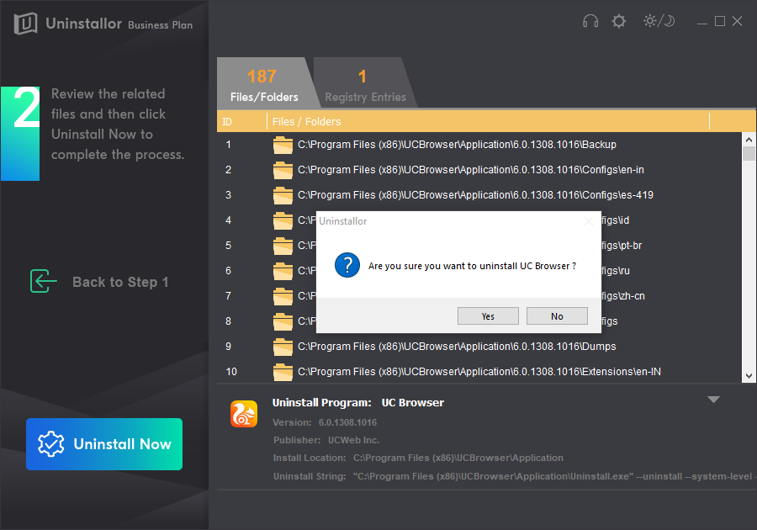
Task: Click the row ending in figs\zh-cn
Action: pos(623,295)
